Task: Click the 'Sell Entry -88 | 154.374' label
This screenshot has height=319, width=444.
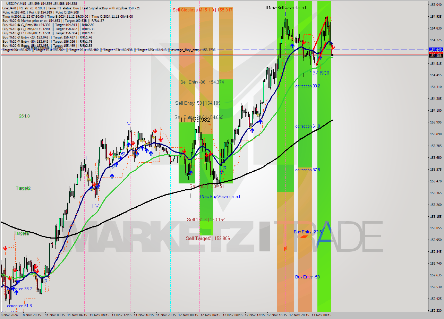Action: point(202,82)
